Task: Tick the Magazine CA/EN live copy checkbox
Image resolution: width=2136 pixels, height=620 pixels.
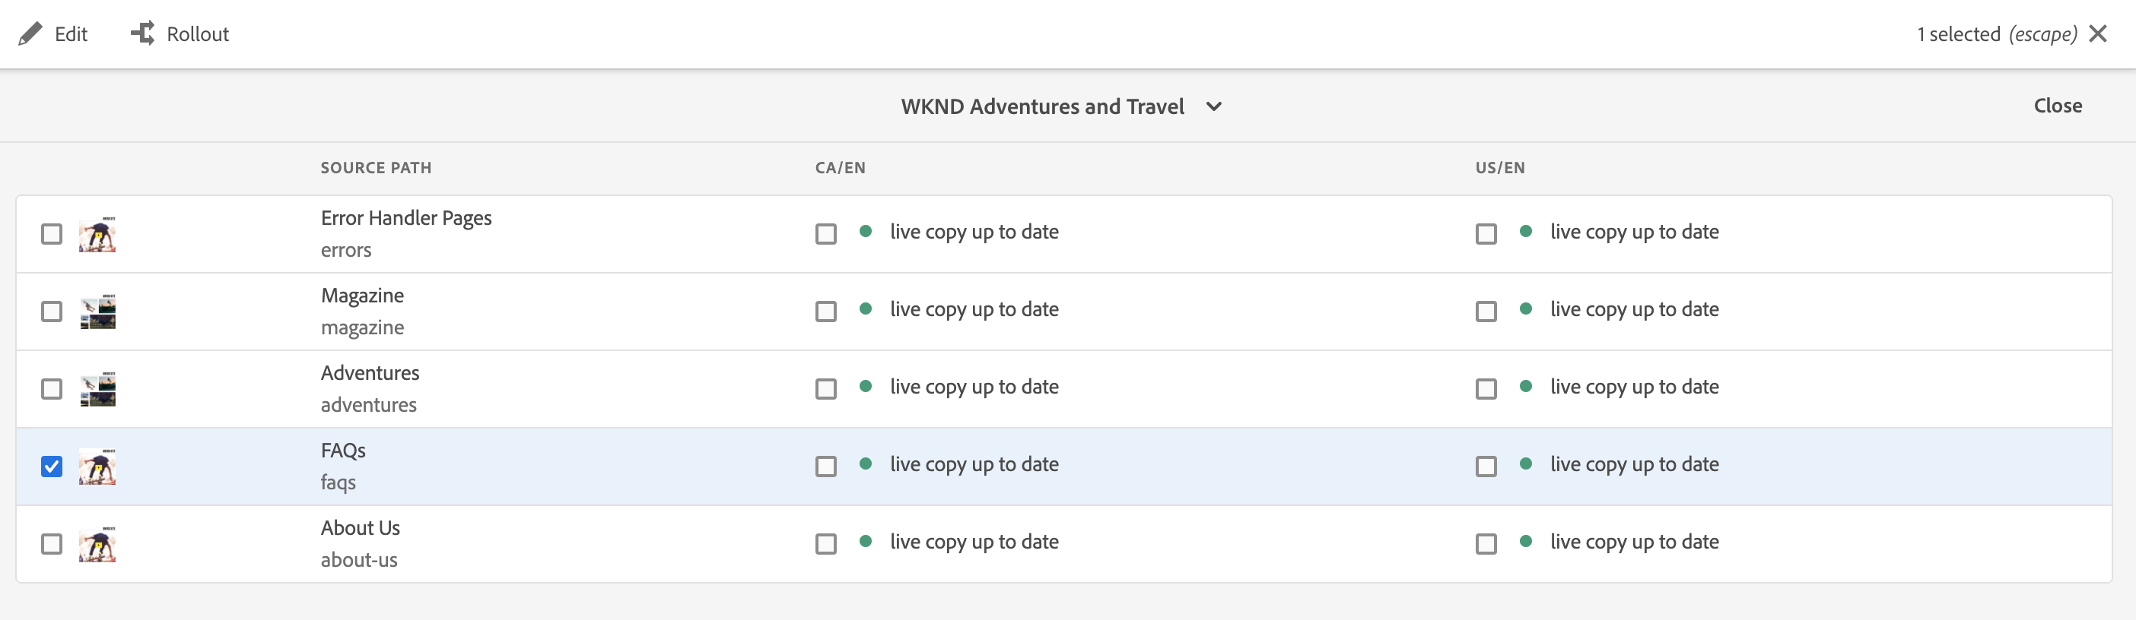Action: click(826, 312)
